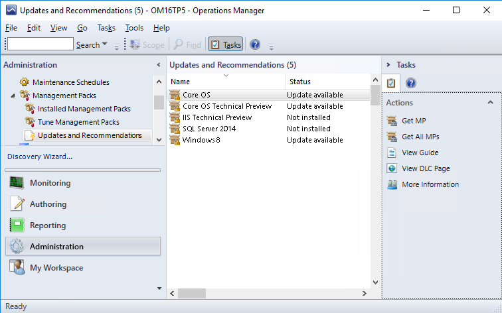
Task: Click the Core OS row package icon
Action: (175, 95)
